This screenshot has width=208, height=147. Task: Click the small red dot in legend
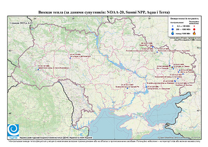pos(194,26)
